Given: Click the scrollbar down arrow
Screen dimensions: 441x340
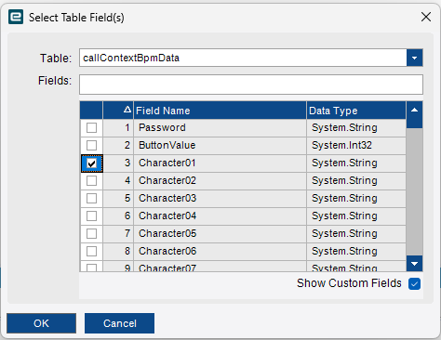Looking at the screenshot, I should 414,264.
